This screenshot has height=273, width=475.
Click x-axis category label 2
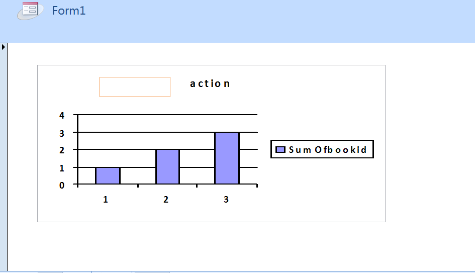[166, 200]
